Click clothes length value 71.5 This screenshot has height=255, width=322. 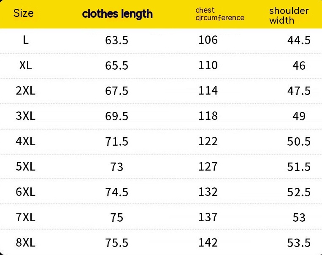pos(116,142)
